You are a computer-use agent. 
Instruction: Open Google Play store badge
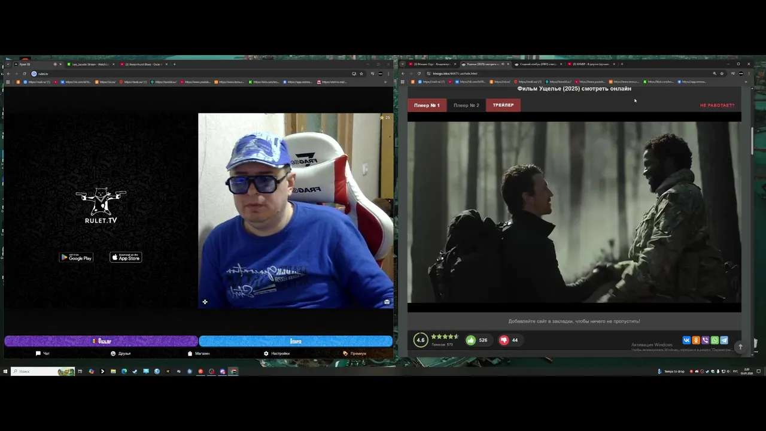(76, 257)
